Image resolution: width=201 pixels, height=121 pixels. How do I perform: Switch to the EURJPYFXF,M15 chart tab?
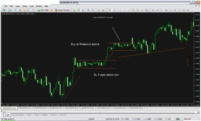tap(40, 108)
